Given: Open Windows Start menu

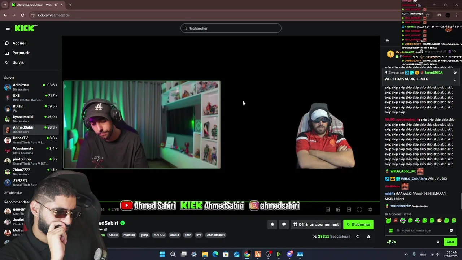Looking at the screenshot, I should 162,254.
